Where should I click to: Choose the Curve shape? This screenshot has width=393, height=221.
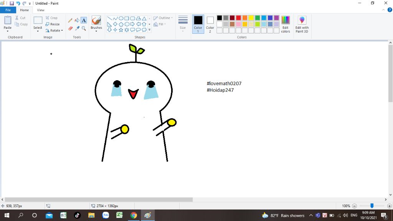(x=115, y=18)
